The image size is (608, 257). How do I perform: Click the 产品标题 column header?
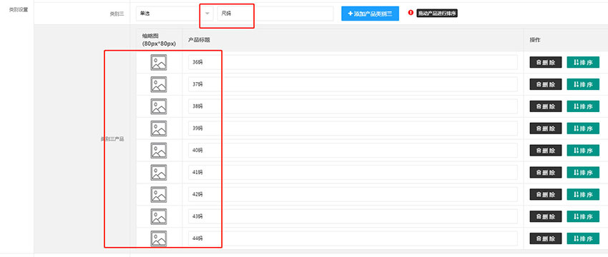200,40
